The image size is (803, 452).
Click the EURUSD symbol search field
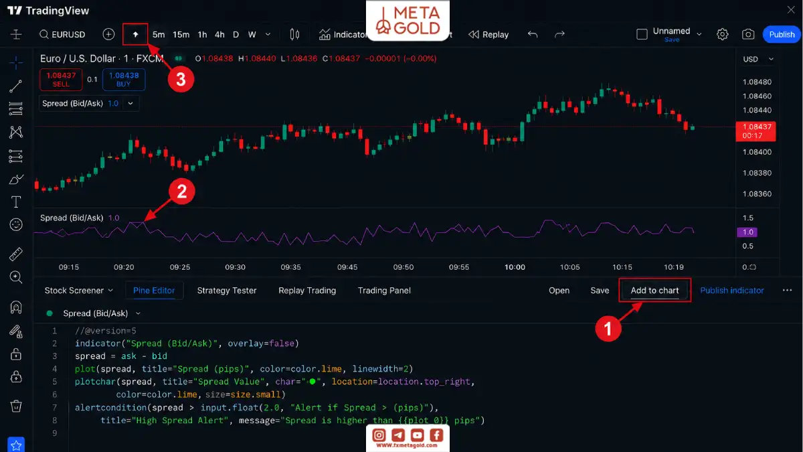pos(63,34)
